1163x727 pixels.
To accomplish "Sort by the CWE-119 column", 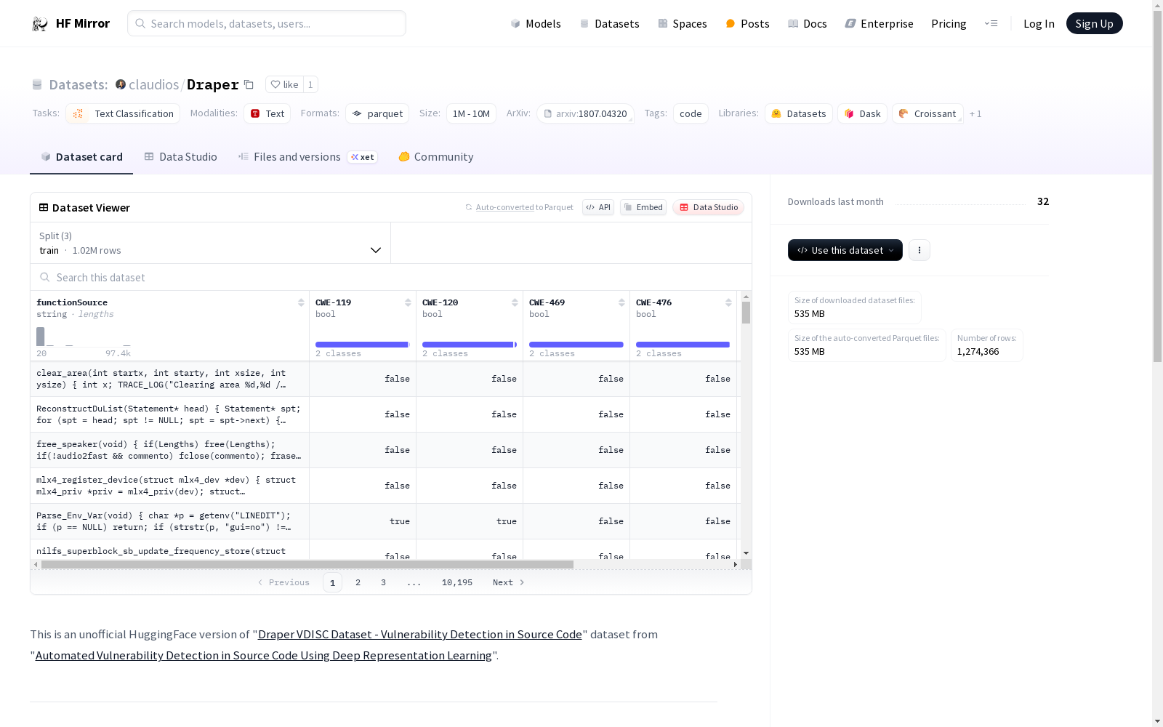I will coord(408,302).
